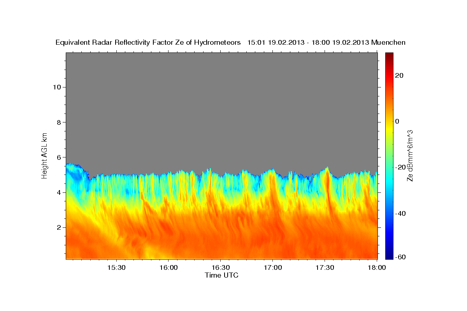Click the colorbar value -40
Screen dimensions: 467x311
400,213
